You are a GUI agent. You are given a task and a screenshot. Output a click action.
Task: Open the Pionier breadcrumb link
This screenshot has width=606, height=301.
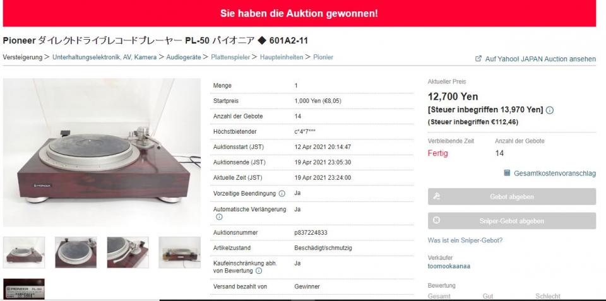[323, 57]
